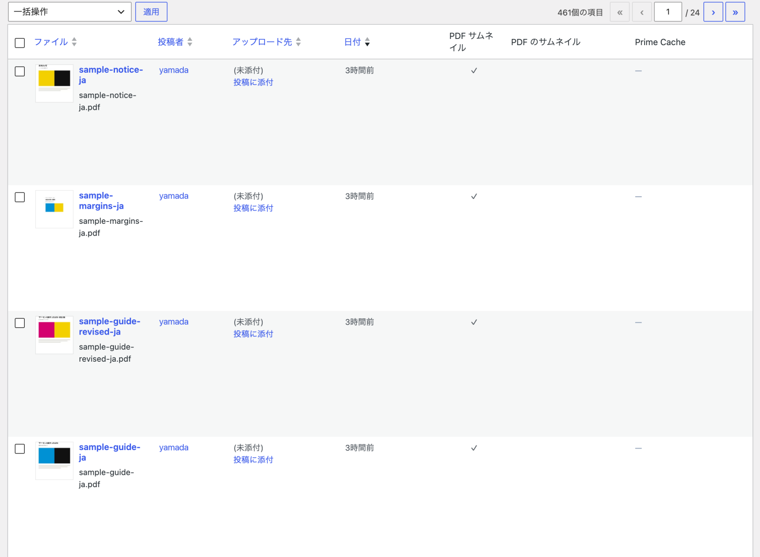Click the PDF のサムネイル column header
Image resolution: width=760 pixels, height=557 pixels.
click(546, 42)
